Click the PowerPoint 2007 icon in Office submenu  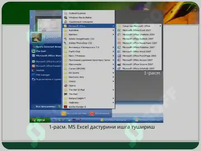119,43
